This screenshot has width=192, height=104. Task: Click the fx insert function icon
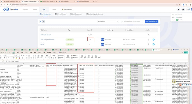pyautogui.click(x=9, y=61)
